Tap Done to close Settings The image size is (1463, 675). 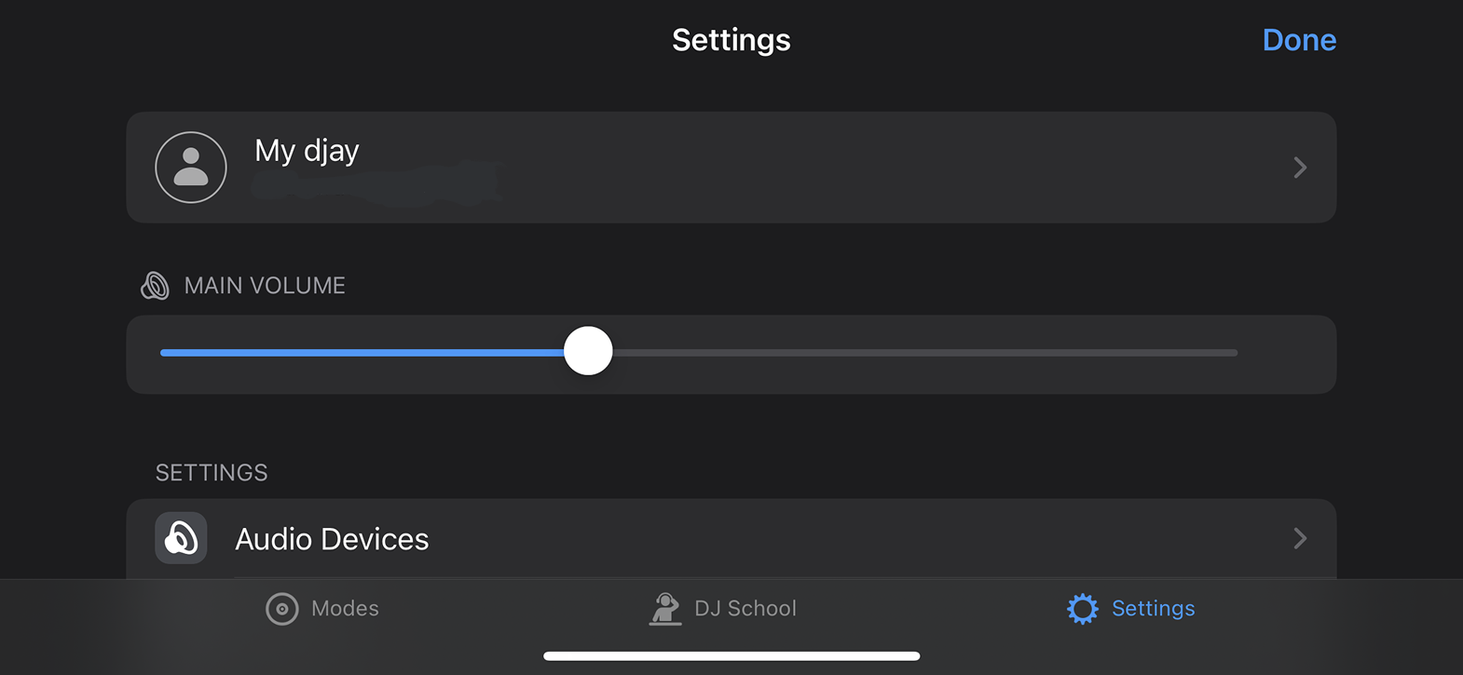1299,39
